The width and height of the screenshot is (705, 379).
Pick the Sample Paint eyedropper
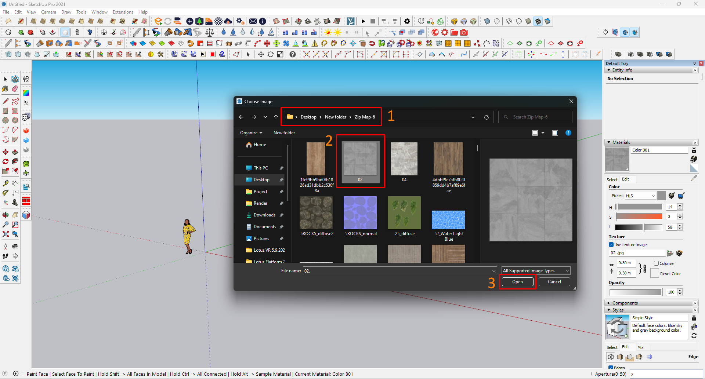tap(694, 178)
